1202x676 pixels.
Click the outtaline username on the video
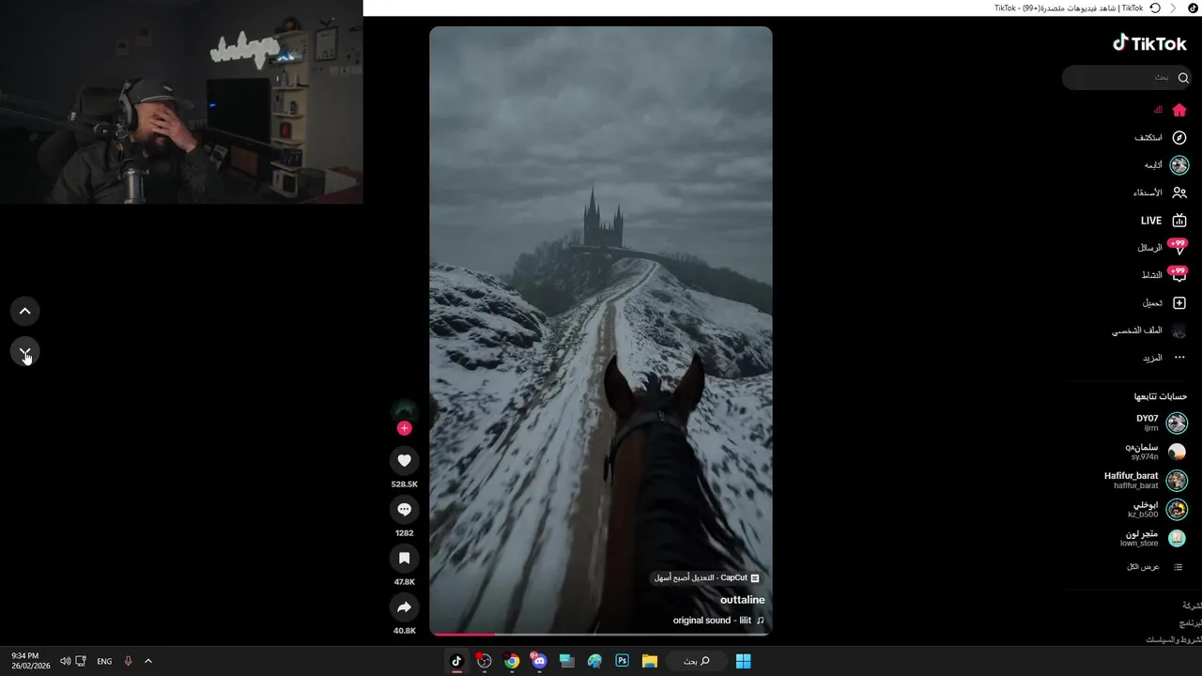(x=743, y=600)
